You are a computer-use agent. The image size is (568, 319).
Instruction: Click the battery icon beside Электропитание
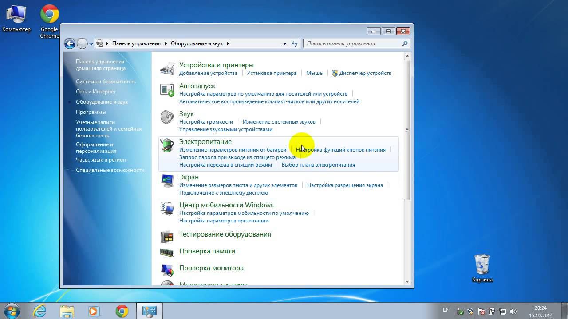(x=167, y=145)
